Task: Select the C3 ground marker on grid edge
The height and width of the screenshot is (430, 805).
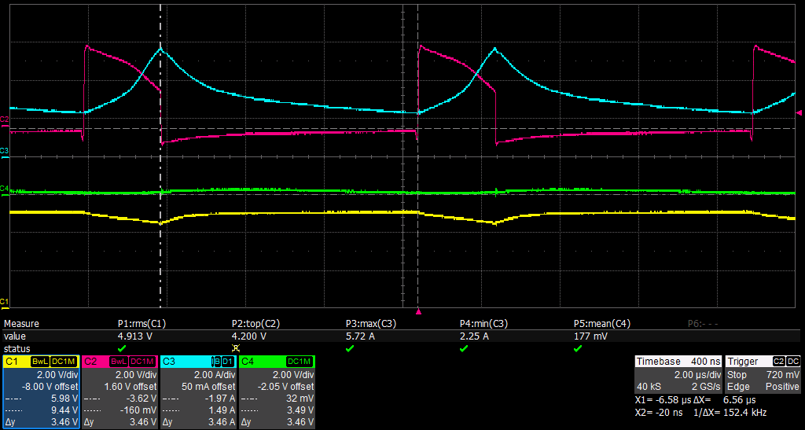Action: (4, 153)
